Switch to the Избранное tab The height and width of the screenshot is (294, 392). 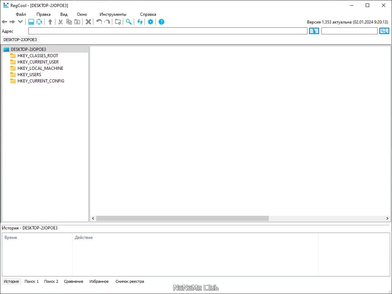[99, 281]
